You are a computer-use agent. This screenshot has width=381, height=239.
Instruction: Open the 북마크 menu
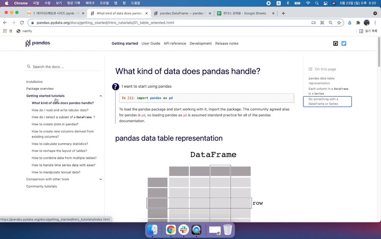[x=90, y=3]
